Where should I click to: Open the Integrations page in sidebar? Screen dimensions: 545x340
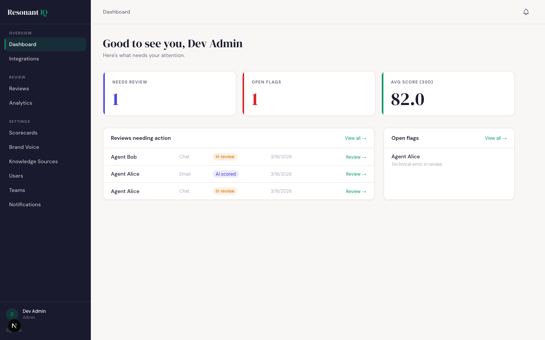click(24, 59)
